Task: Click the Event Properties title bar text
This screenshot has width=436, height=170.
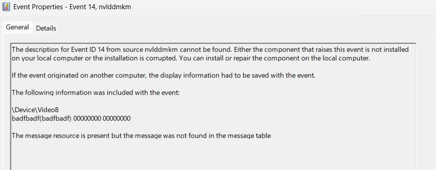Action: click(x=72, y=7)
